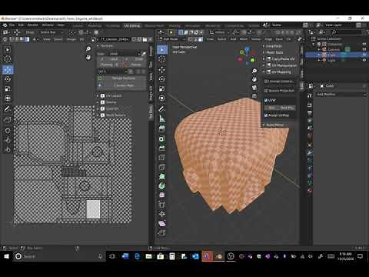Viewport: 369px width, 277px height.
Task: Select the Annotate pencil tool in the UV editor
Action: click(x=8, y=108)
